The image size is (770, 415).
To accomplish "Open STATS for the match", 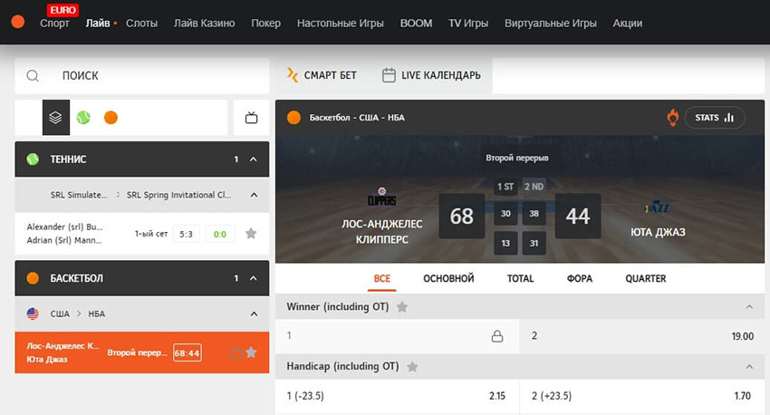I will coord(715,118).
